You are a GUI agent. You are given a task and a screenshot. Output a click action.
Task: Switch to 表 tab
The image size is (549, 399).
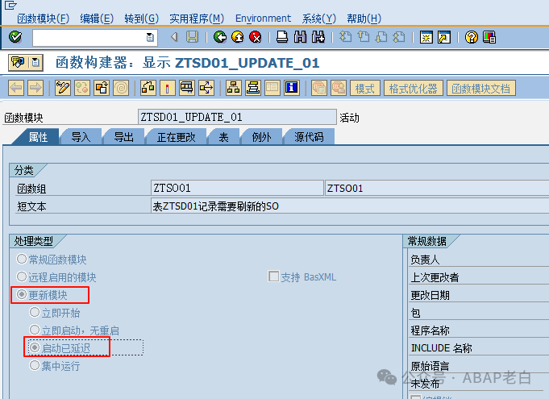click(x=224, y=137)
